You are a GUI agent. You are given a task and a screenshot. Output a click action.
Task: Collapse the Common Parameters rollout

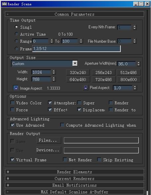[75, 14]
